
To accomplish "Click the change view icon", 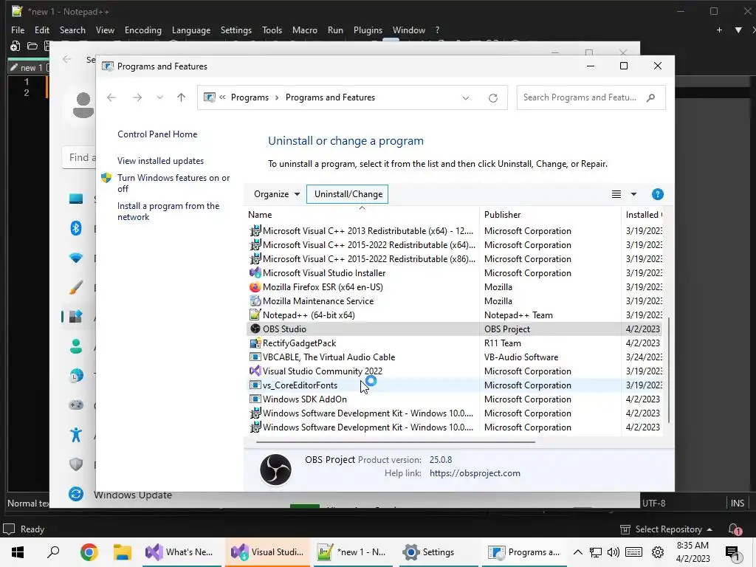I will click(616, 194).
